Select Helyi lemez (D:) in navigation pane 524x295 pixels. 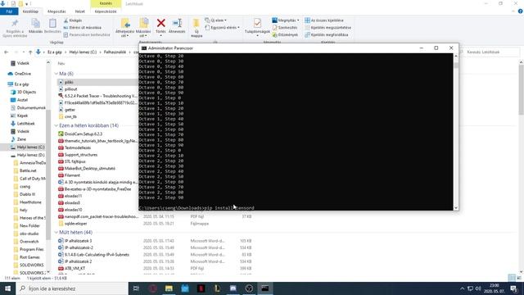point(30,155)
